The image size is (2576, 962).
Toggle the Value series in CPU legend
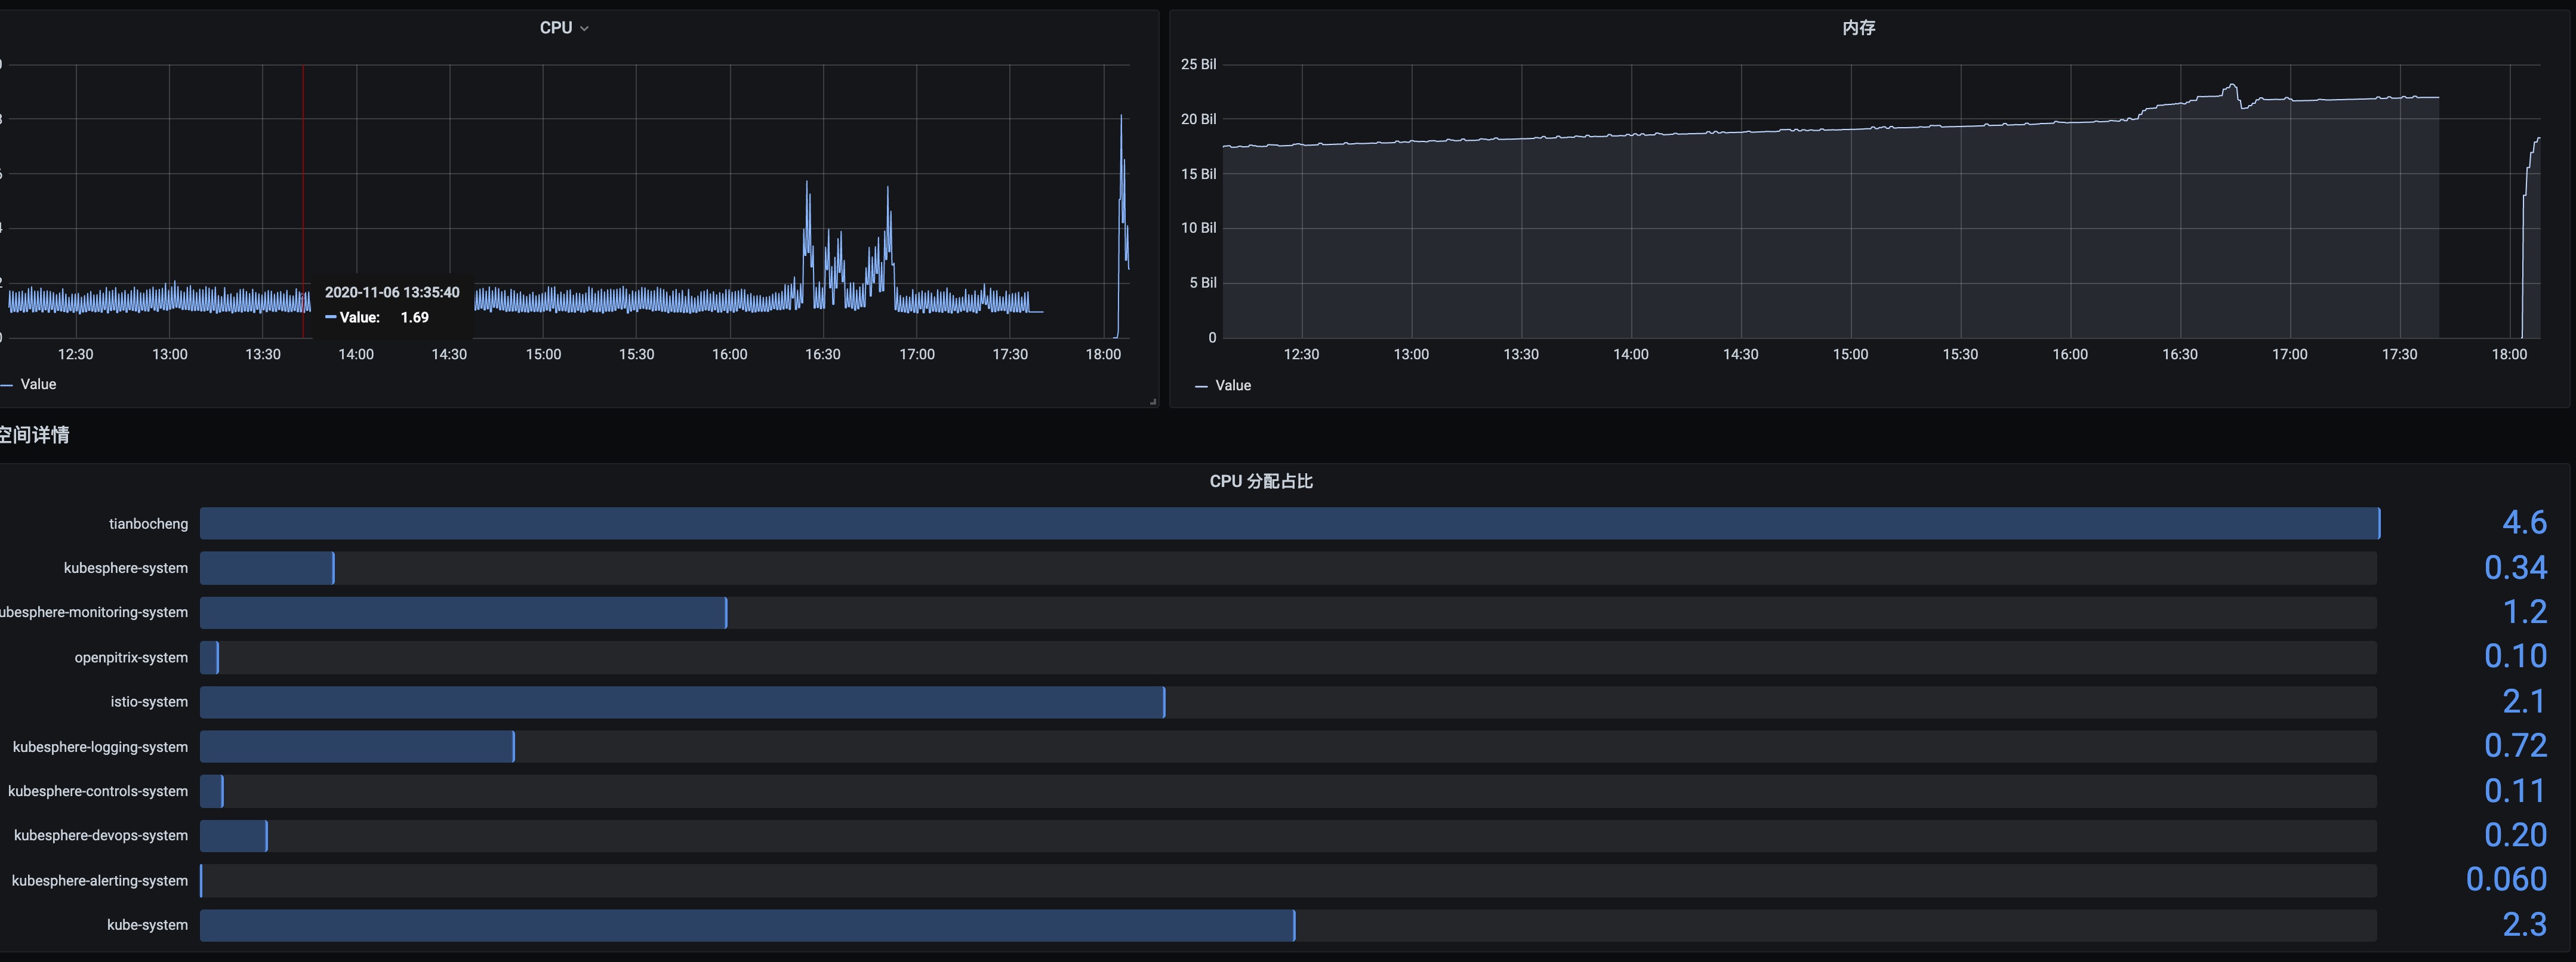[x=38, y=384]
